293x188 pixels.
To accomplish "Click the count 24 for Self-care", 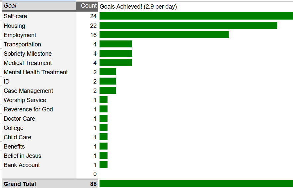I will point(93,16).
